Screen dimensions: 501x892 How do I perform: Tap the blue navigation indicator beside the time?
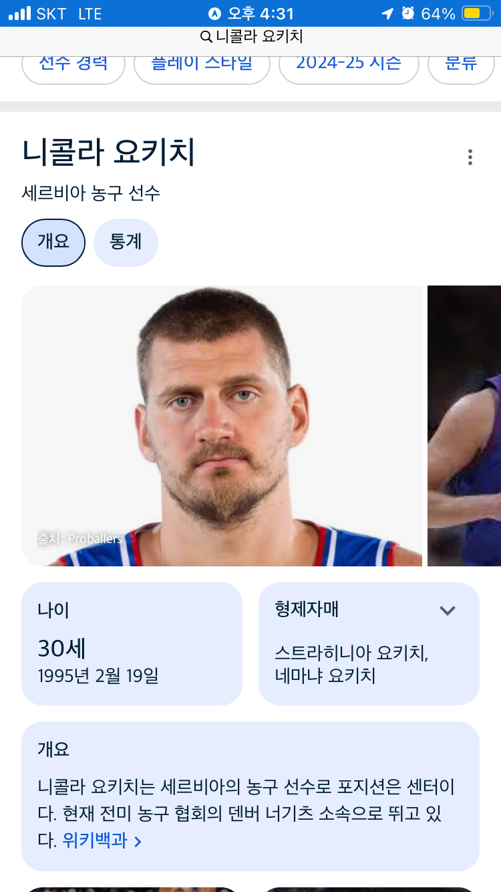point(214,13)
